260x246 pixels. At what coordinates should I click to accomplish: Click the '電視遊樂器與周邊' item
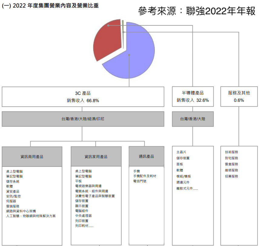(88, 186)
